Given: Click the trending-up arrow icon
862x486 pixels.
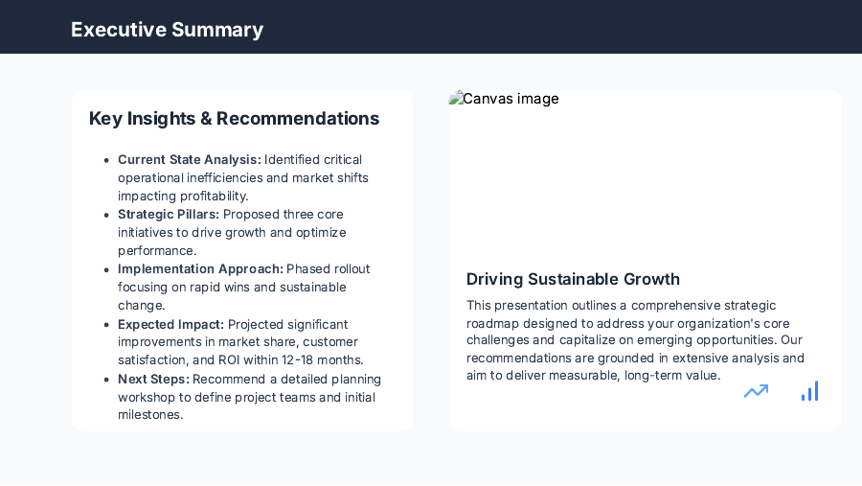Looking at the screenshot, I should point(756,391).
